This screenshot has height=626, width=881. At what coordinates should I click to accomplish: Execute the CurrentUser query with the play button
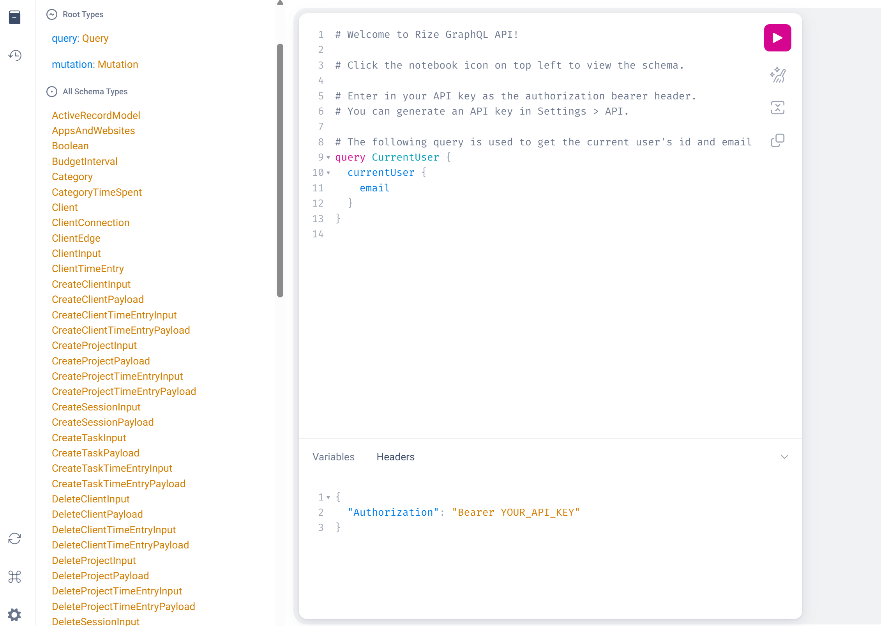tap(777, 37)
